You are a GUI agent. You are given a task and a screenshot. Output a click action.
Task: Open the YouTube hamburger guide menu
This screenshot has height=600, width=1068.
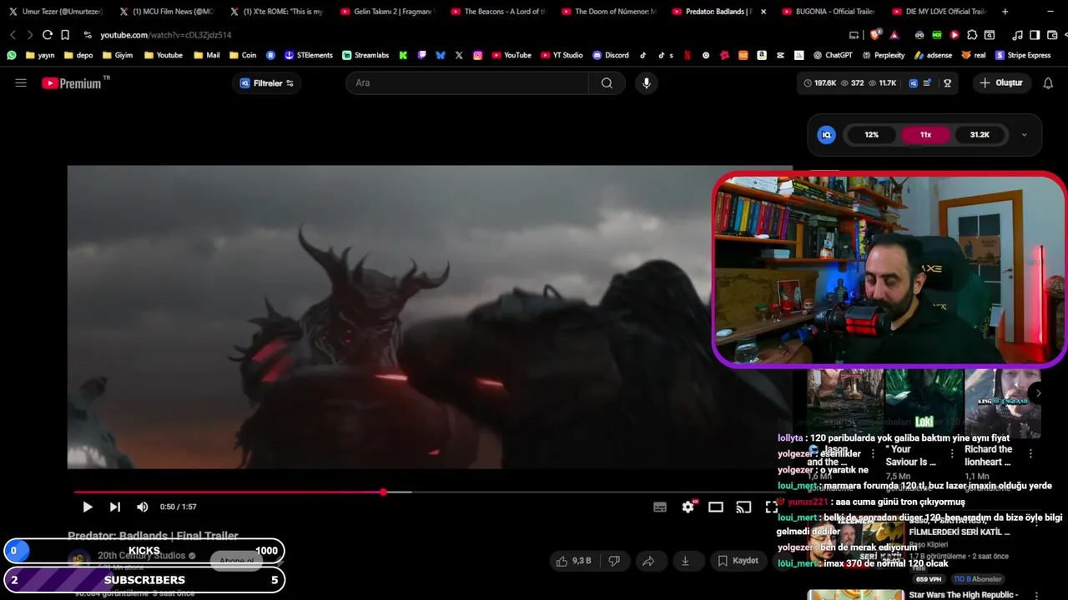click(21, 82)
